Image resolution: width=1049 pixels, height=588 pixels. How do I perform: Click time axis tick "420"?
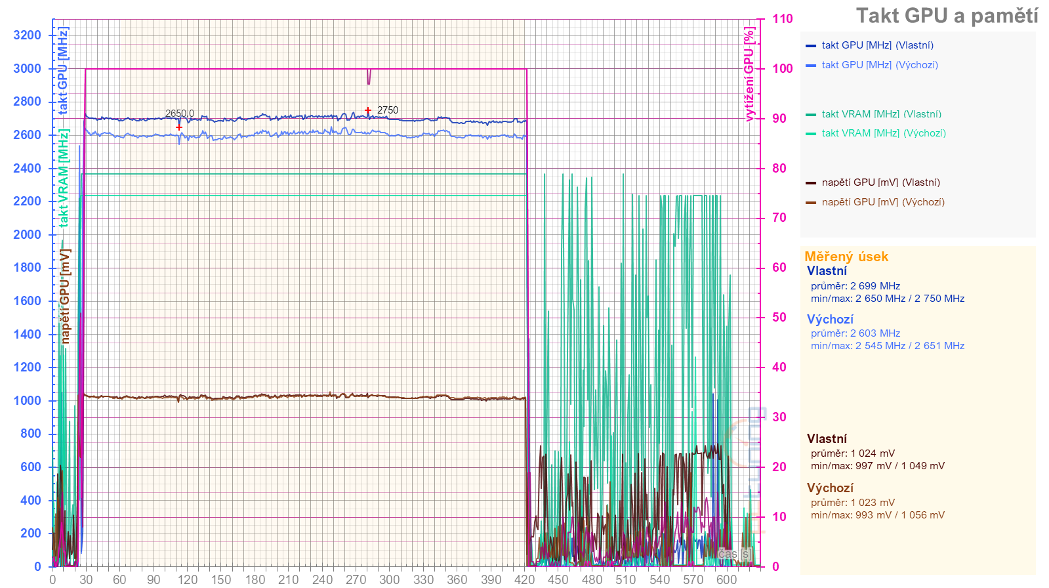coord(524,579)
